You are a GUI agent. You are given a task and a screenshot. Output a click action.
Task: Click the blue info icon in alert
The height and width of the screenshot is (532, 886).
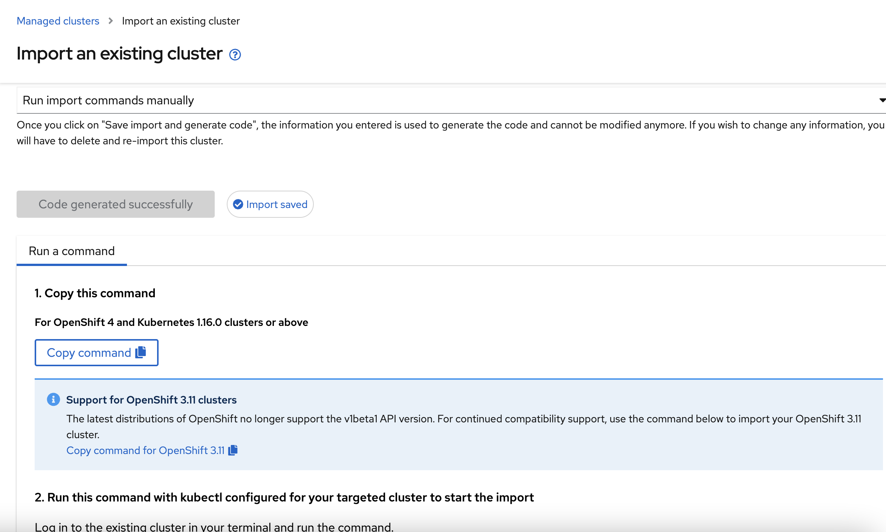[53, 399]
